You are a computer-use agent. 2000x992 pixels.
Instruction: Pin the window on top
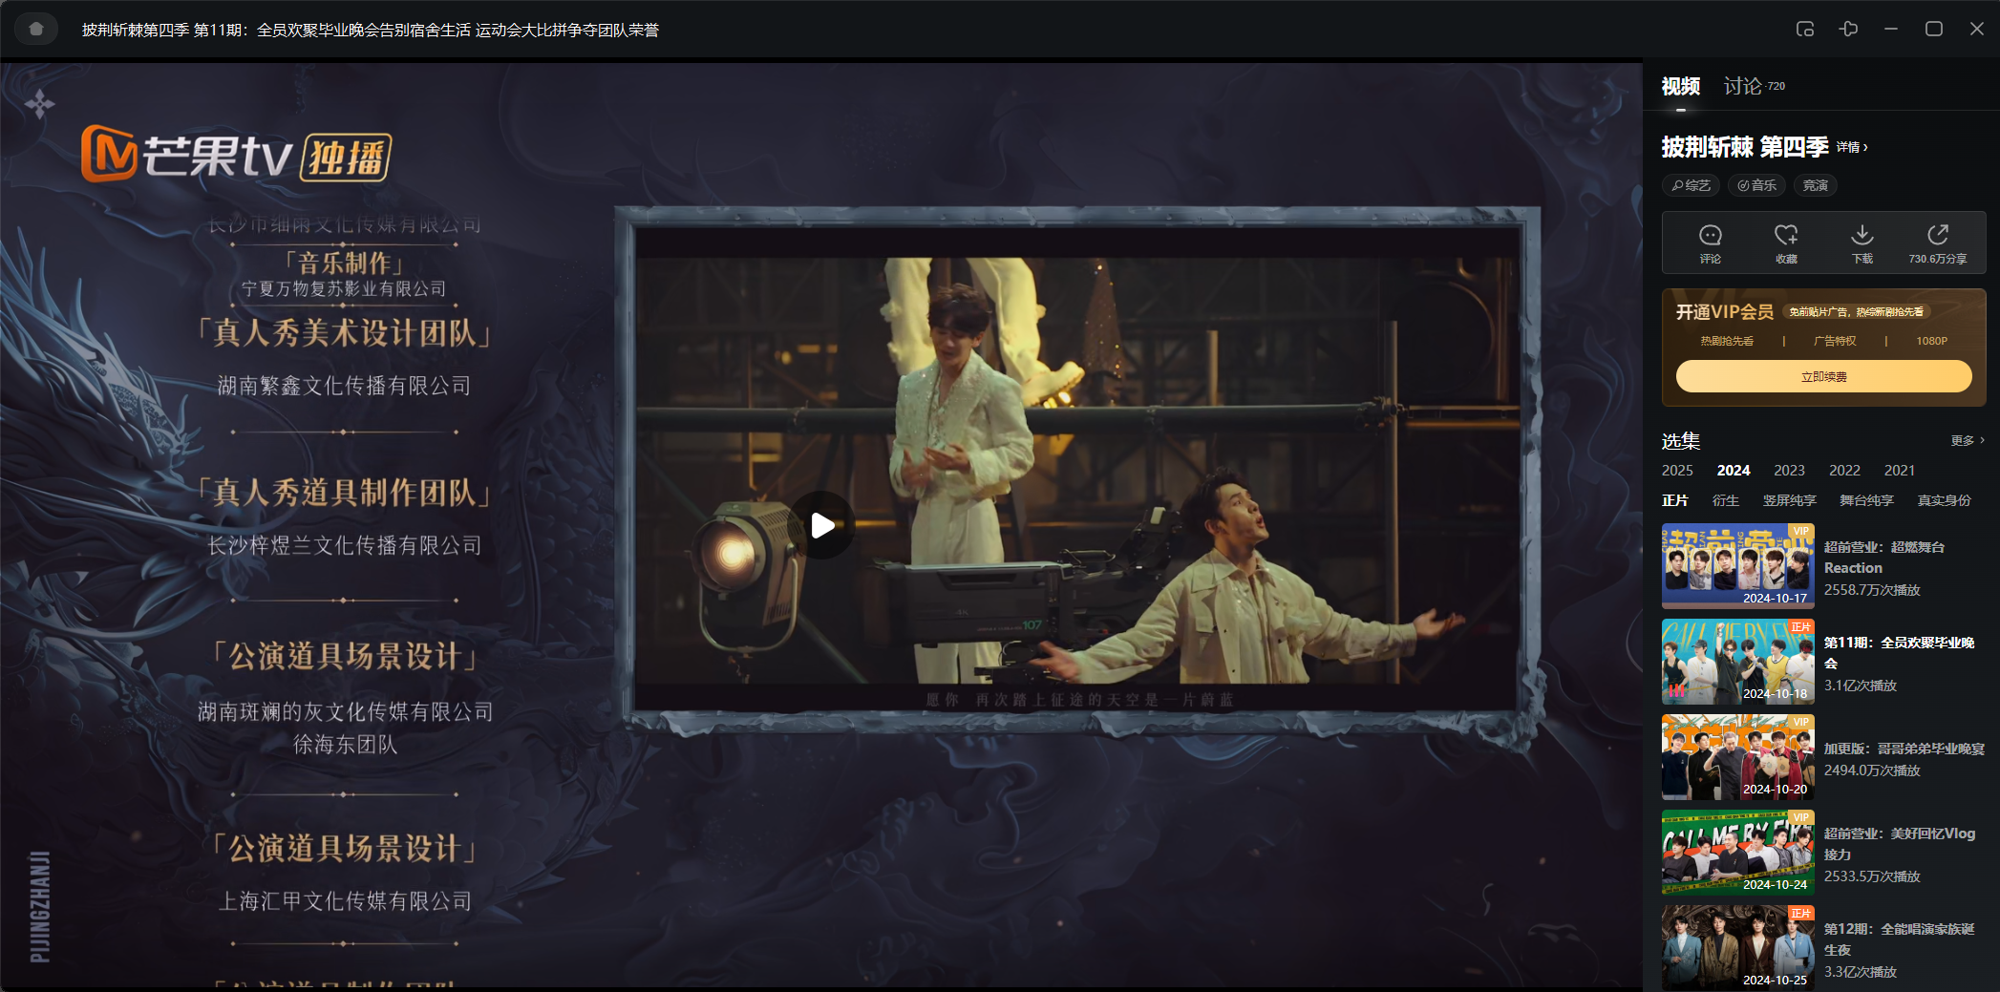coord(1848,29)
